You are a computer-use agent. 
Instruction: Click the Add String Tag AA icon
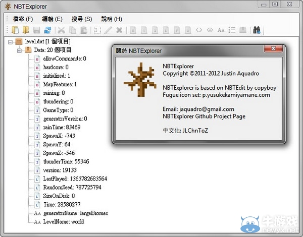click(x=221, y=30)
